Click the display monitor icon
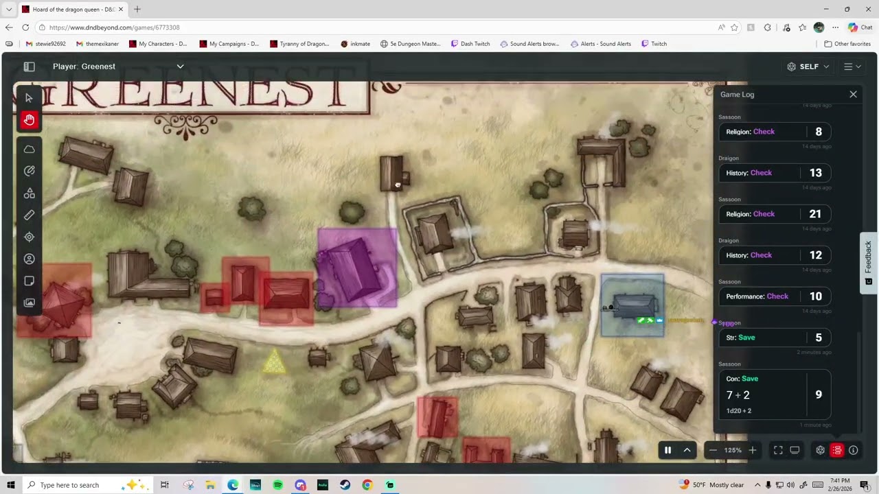Viewport: 879px width, 494px height. (795, 450)
